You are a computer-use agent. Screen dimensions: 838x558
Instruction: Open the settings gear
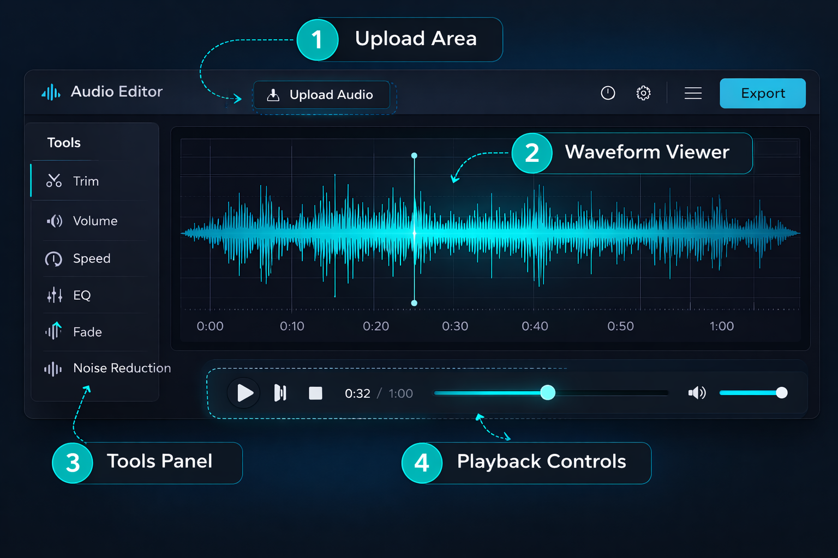pos(644,93)
